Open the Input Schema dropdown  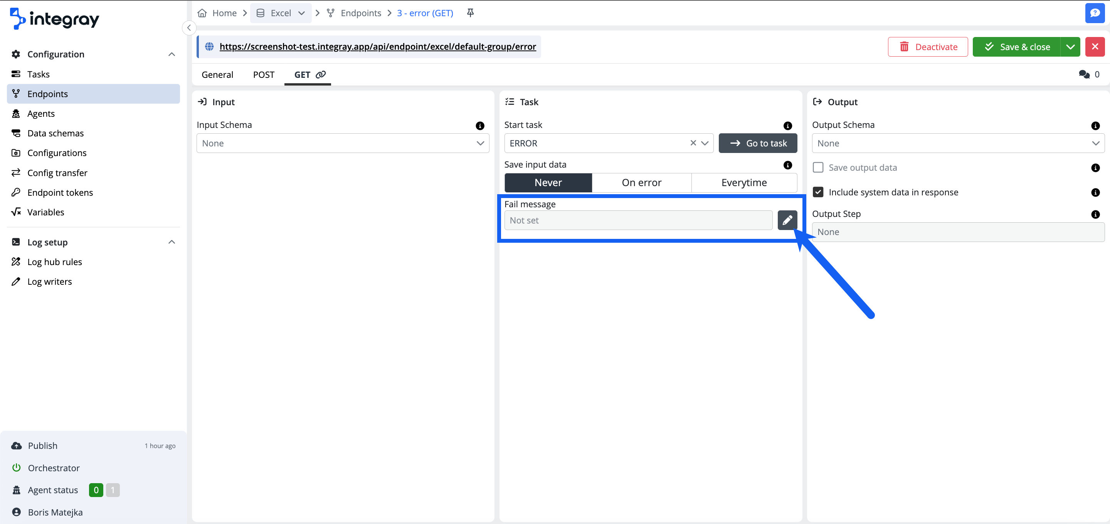click(x=343, y=143)
